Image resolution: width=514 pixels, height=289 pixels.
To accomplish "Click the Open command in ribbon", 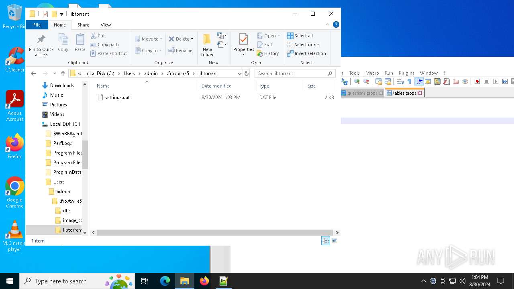I will click(269, 36).
